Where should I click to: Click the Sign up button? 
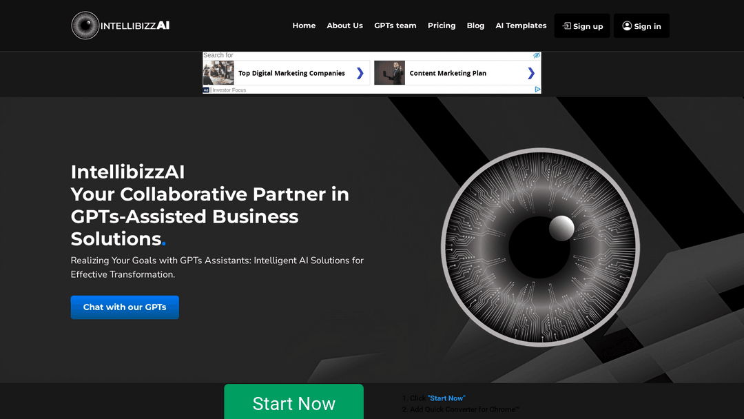coord(581,26)
